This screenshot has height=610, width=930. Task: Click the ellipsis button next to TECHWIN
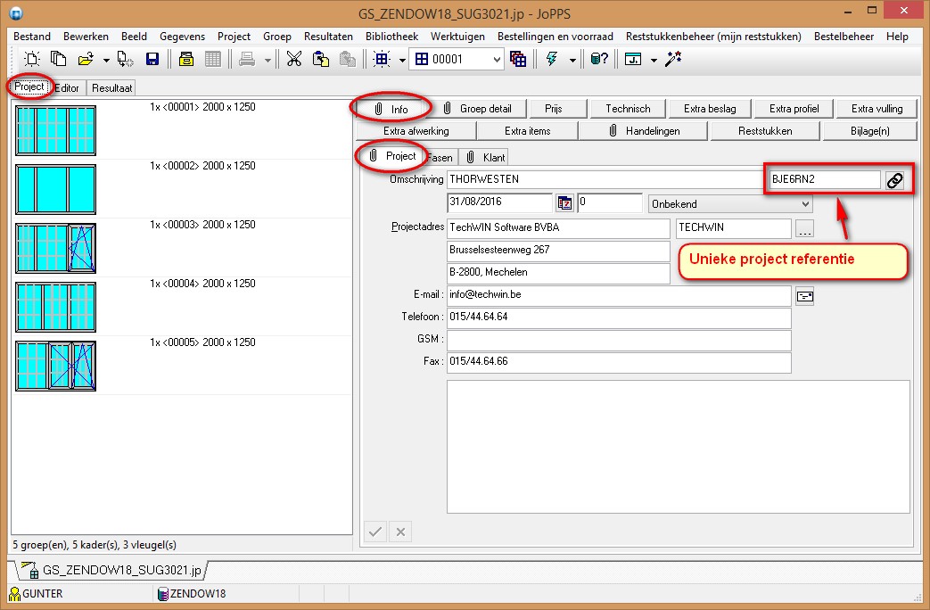(805, 228)
